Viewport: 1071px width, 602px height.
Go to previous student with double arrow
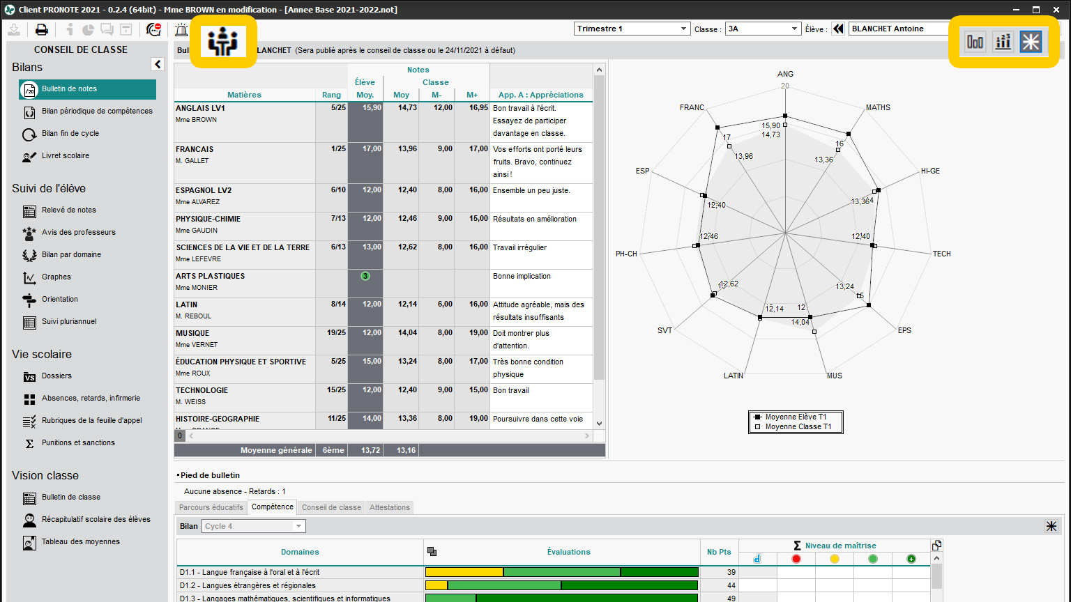[x=838, y=29]
